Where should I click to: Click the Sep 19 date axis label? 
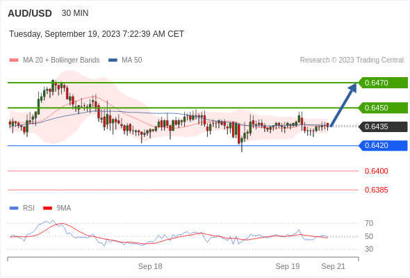pos(288,266)
